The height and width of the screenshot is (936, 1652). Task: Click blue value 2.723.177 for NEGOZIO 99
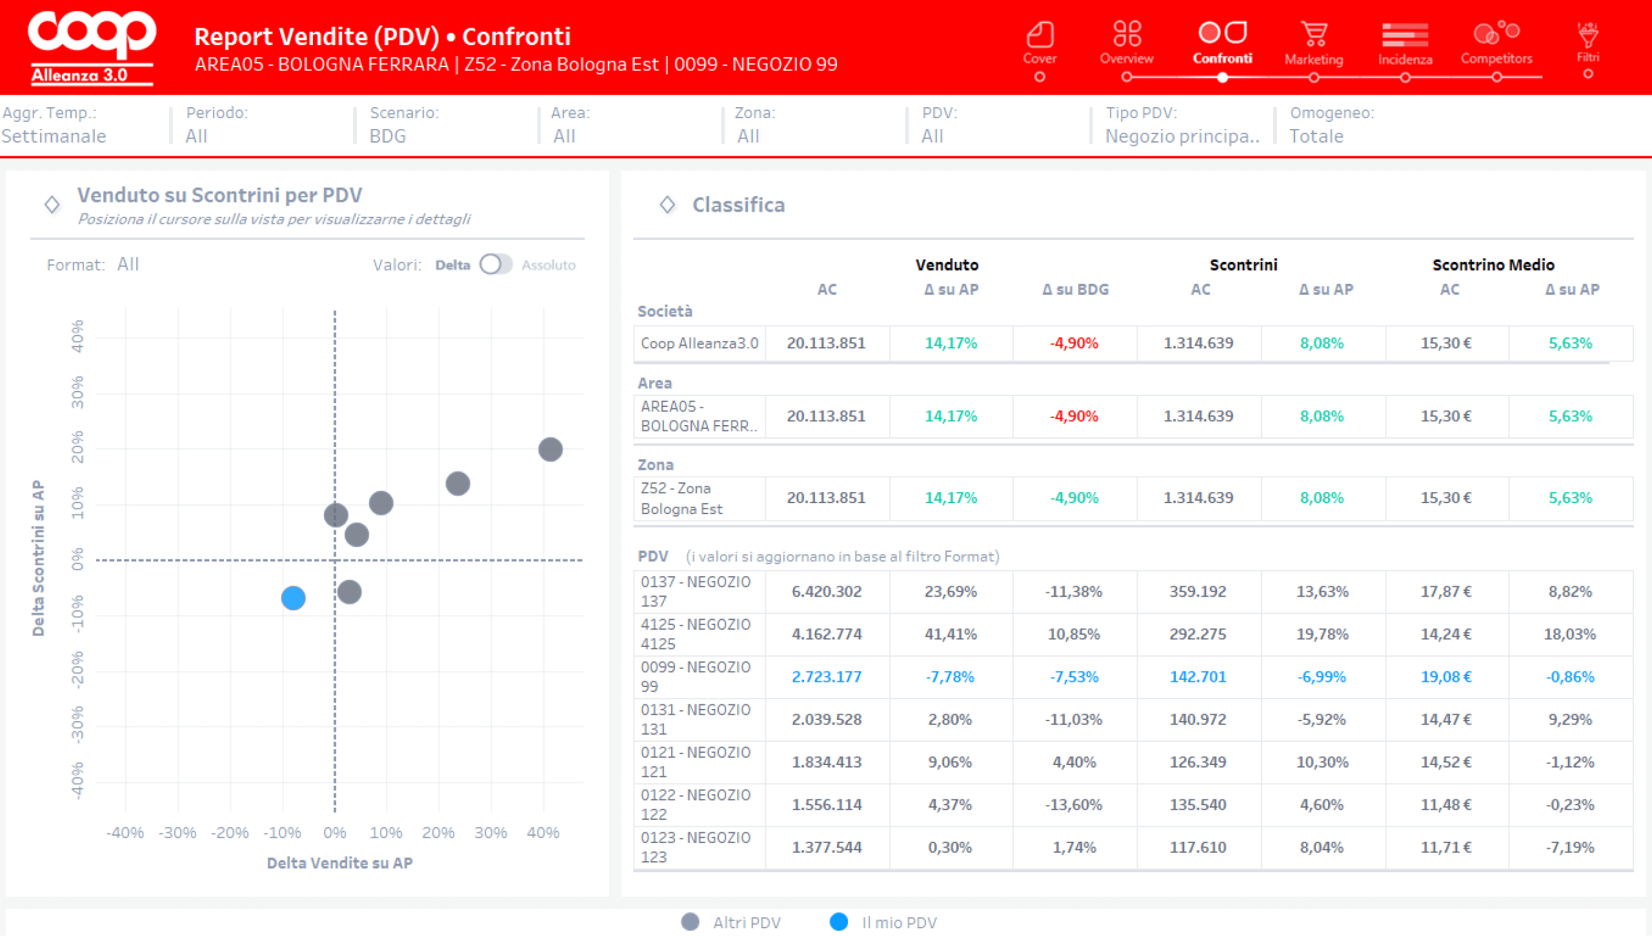click(826, 677)
